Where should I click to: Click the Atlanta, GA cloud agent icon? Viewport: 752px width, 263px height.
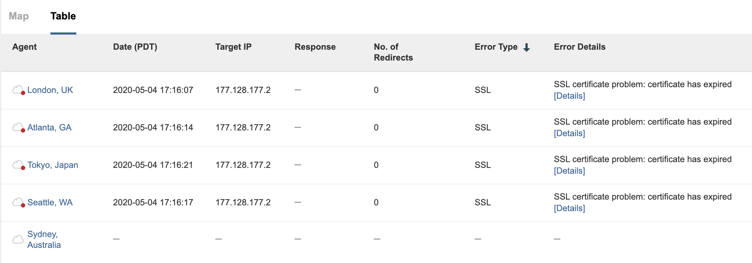[x=18, y=128]
